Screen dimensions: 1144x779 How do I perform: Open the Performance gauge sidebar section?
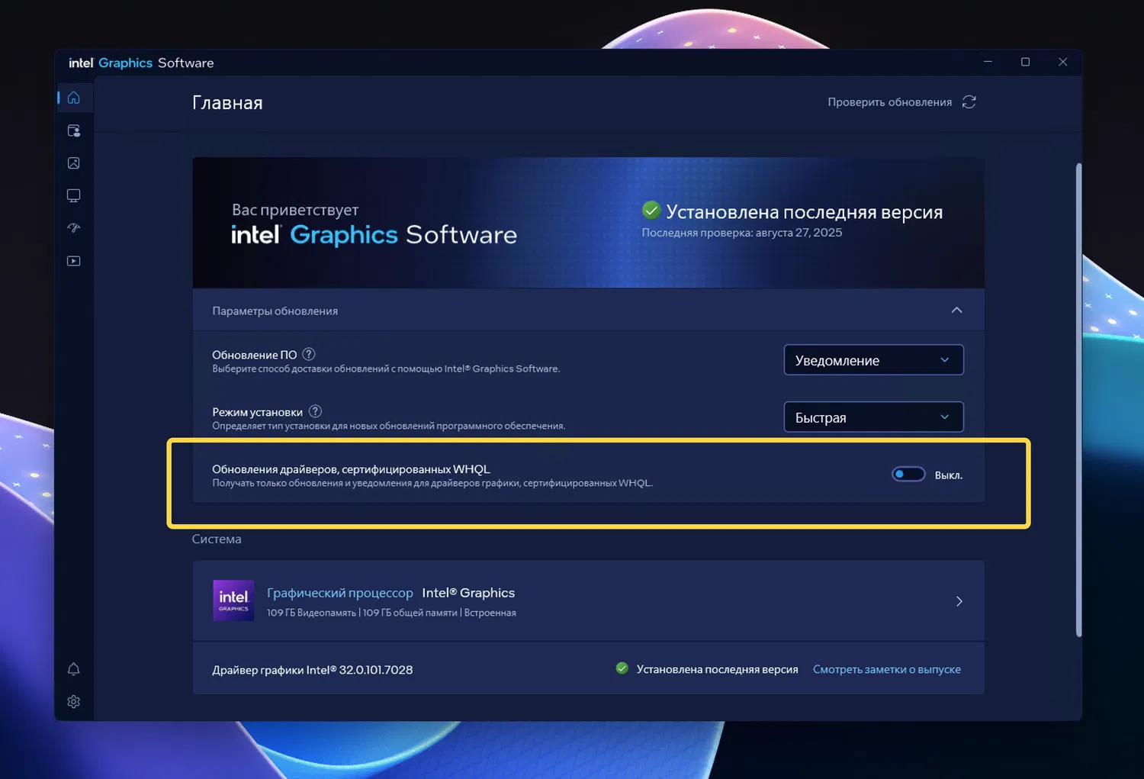74,228
